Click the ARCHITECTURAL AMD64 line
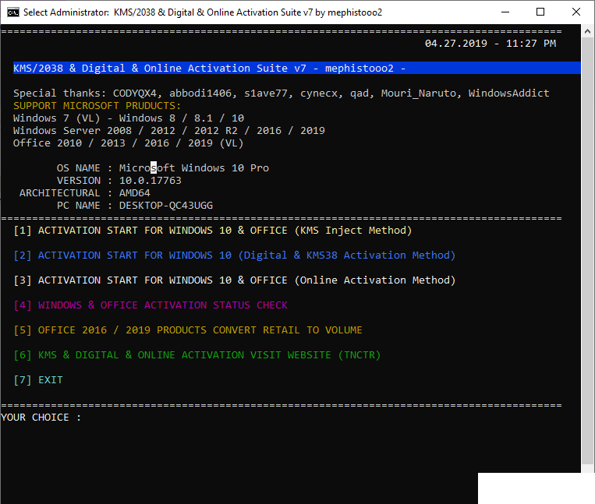 click(85, 193)
